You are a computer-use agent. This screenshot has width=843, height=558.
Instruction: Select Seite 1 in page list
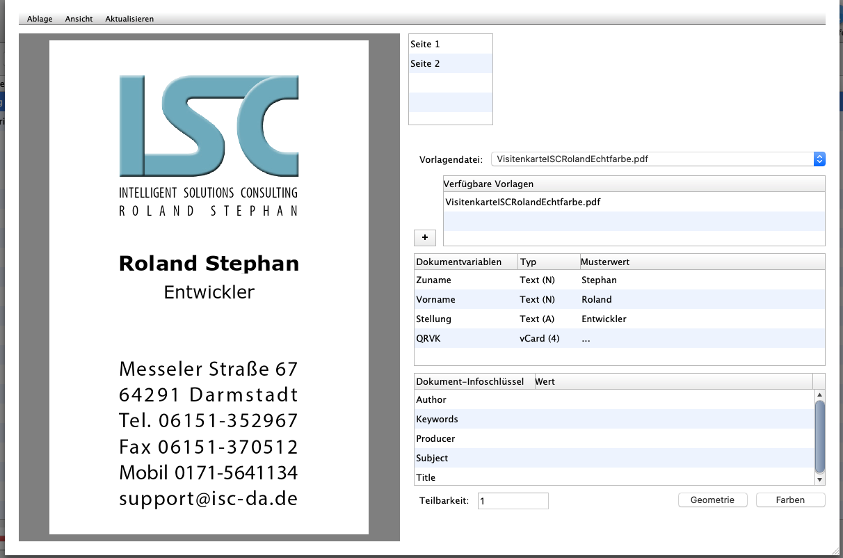click(450, 44)
